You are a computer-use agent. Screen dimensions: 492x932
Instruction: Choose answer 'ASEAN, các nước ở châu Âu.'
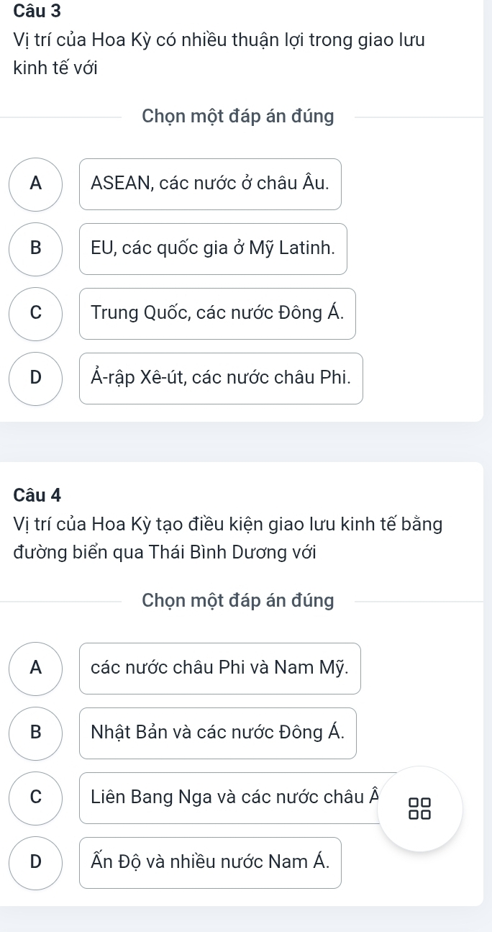click(210, 184)
